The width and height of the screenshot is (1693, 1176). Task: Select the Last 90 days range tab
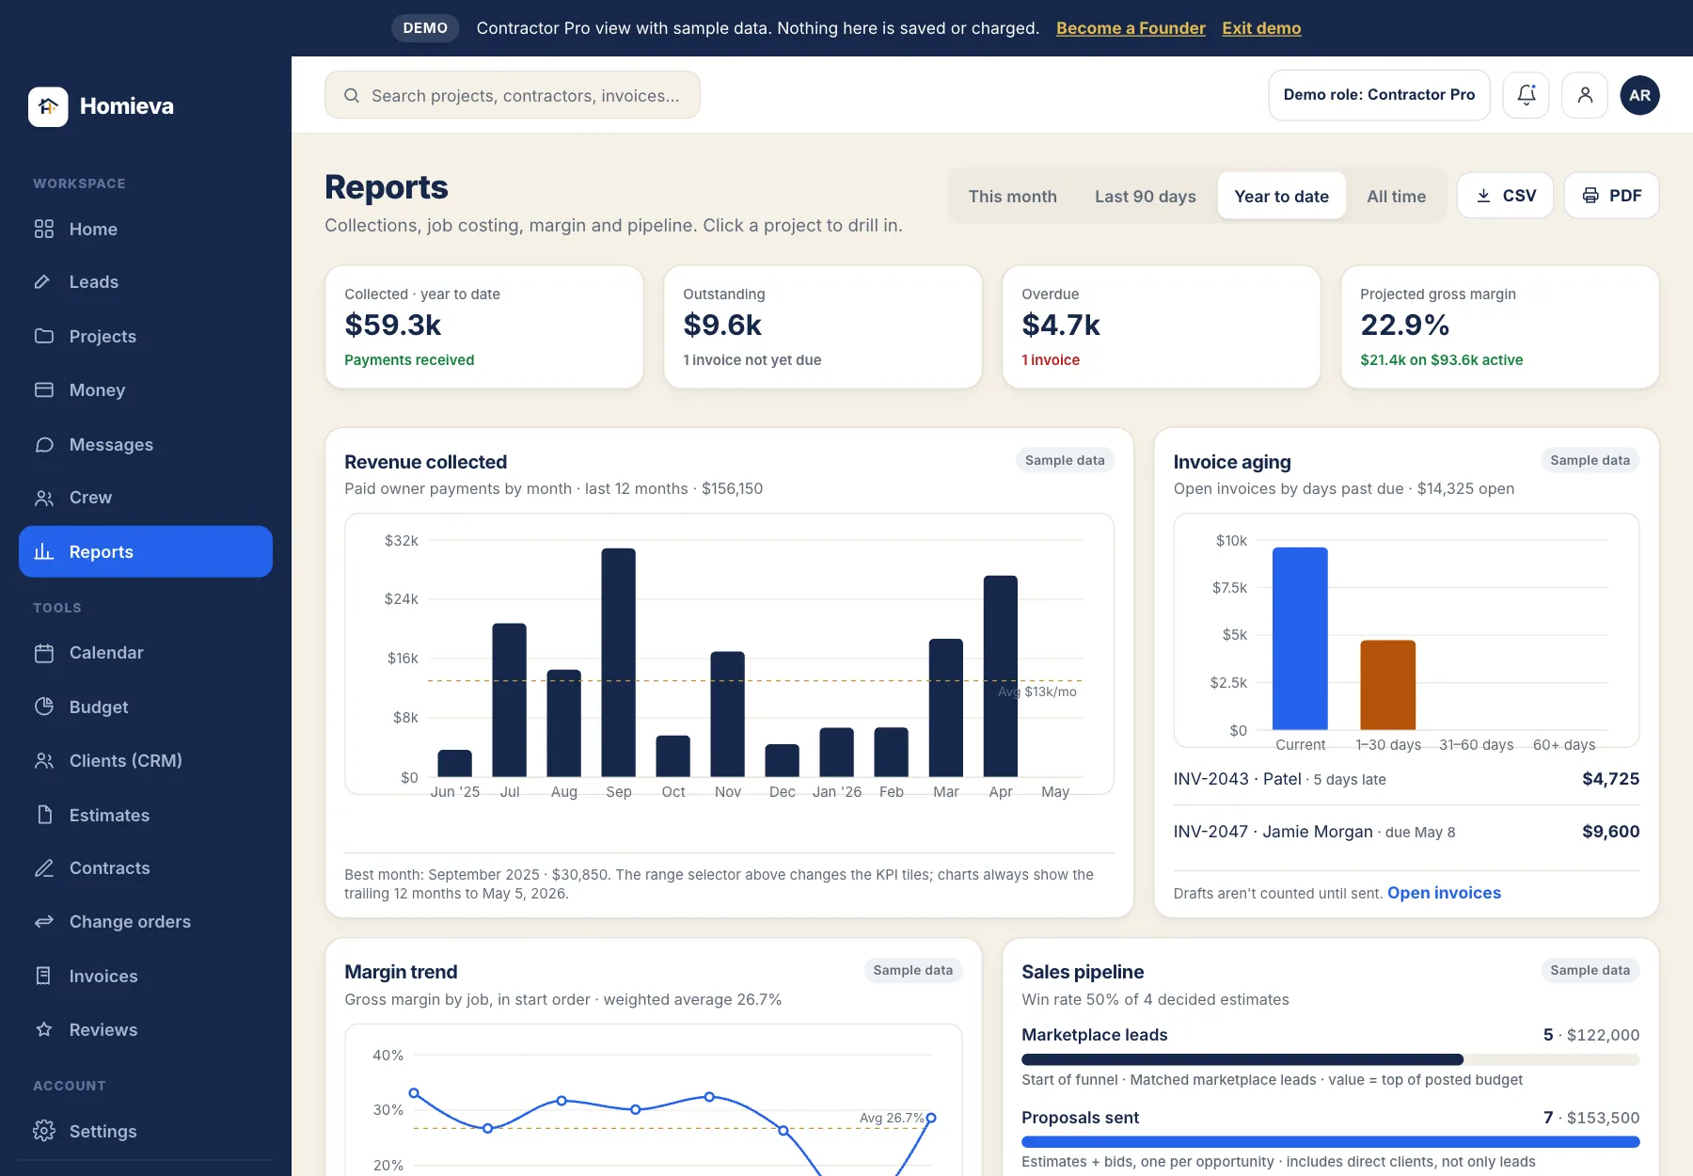point(1145,196)
